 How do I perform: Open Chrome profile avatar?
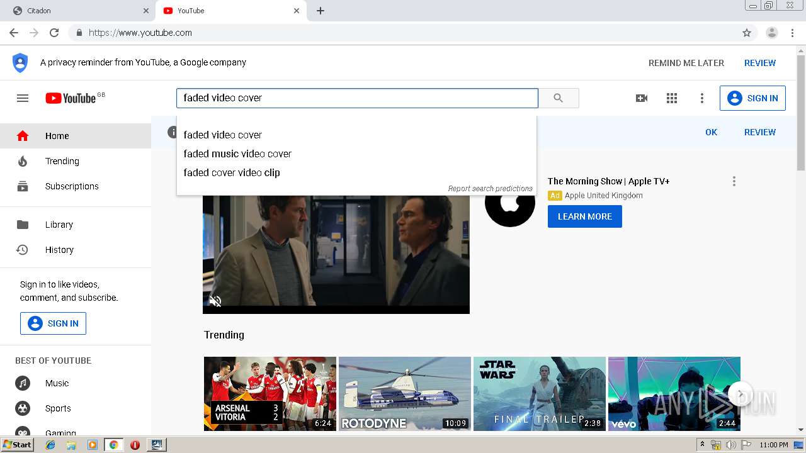click(x=772, y=33)
